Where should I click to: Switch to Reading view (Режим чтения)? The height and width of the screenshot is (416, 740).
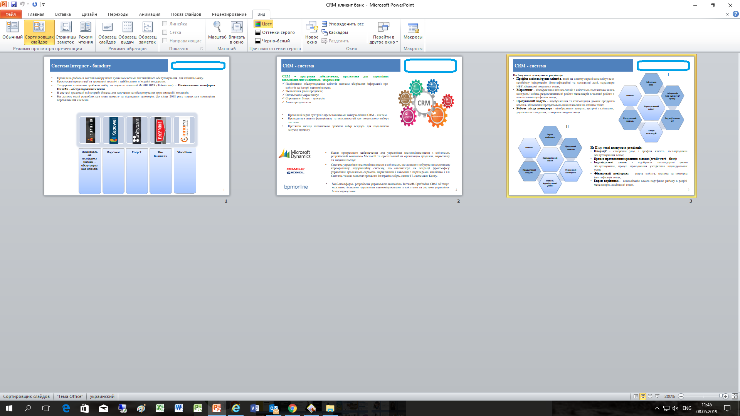pyautogui.click(x=86, y=32)
